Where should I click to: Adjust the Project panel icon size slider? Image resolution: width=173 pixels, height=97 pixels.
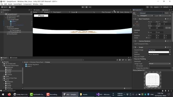click(127, 88)
